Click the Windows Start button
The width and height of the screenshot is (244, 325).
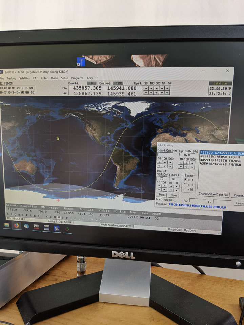pyautogui.click(x=6, y=225)
